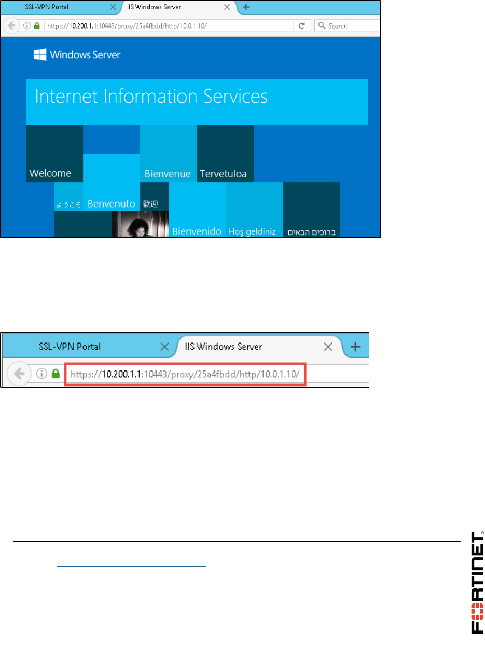Open the 歡迎 tile

click(x=155, y=197)
